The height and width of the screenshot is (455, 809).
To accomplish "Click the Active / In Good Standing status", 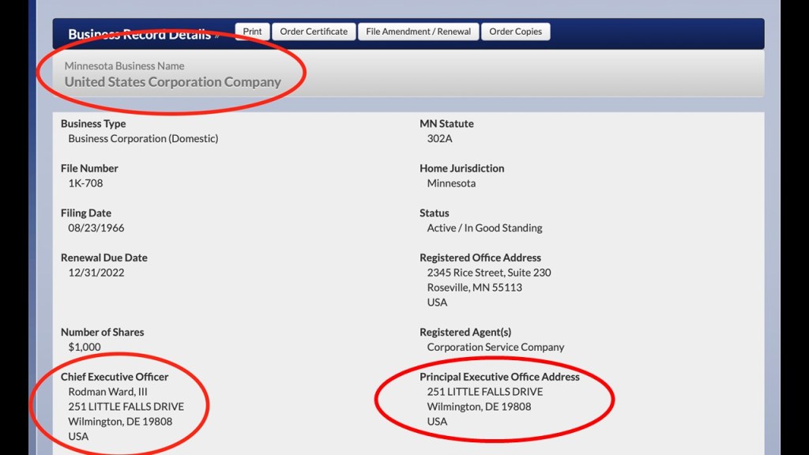I will [x=484, y=227].
